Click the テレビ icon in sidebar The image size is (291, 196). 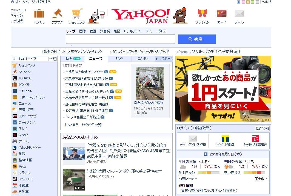15,129
